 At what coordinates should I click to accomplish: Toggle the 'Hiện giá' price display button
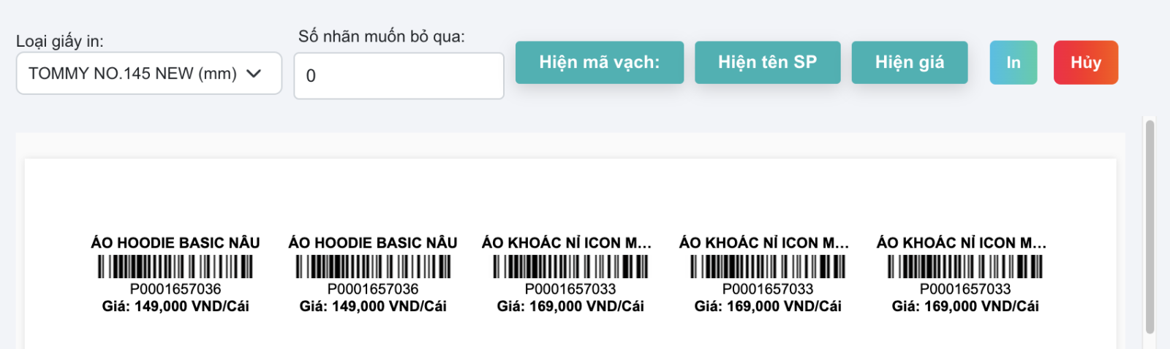[910, 62]
